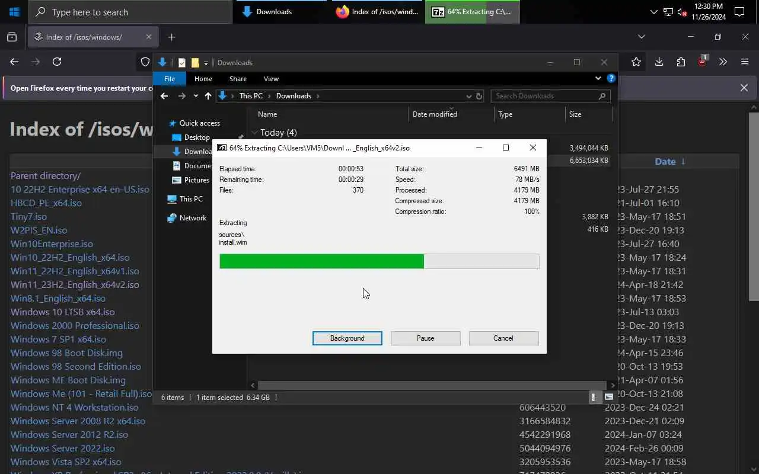Click the Firefox reload button
The height and width of the screenshot is (474, 759).
pyautogui.click(x=57, y=62)
